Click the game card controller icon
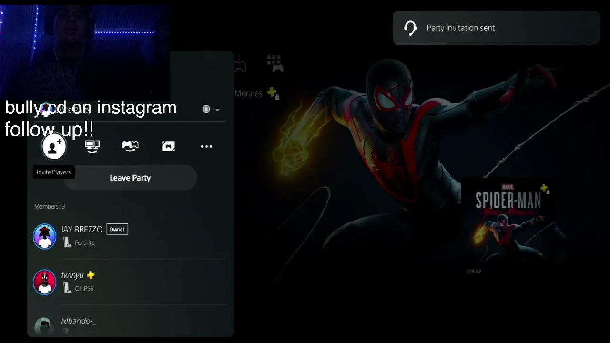The image size is (610, 343). click(168, 146)
